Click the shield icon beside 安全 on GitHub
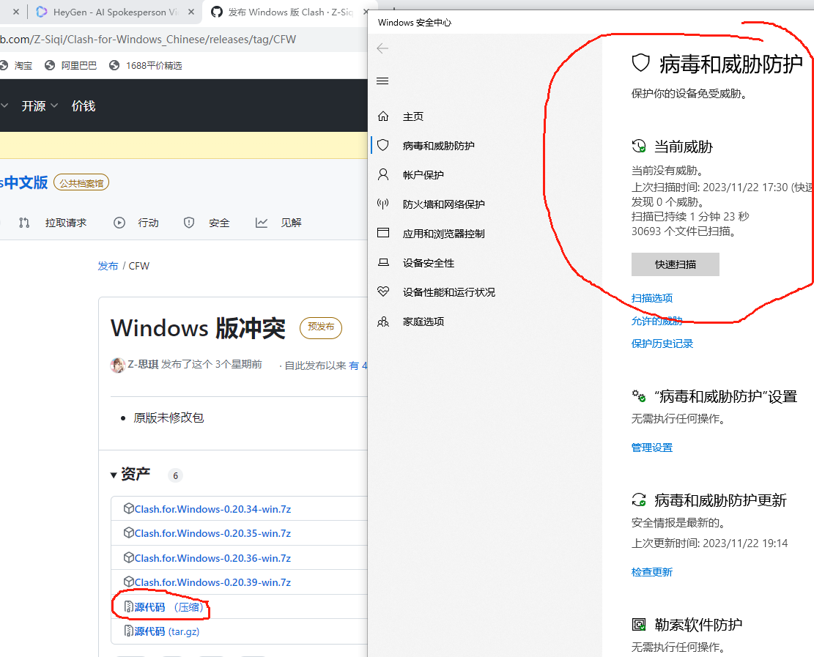The height and width of the screenshot is (657, 814). (189, 223)
